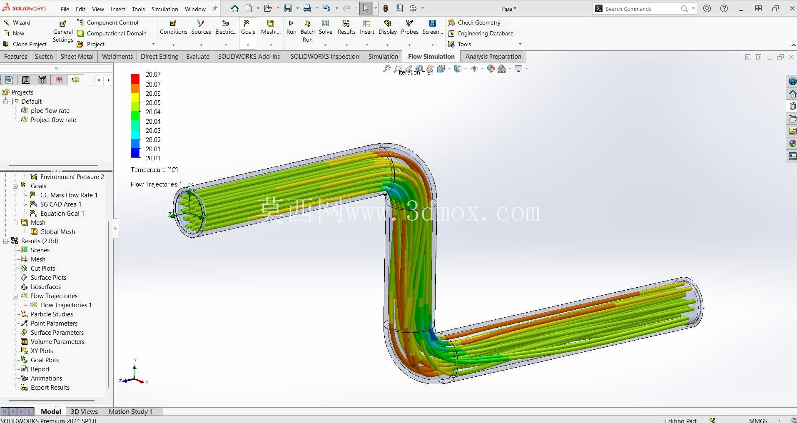Select GG Mass Flow Rate 1
The image size is (797, 423).
[69, 195]
